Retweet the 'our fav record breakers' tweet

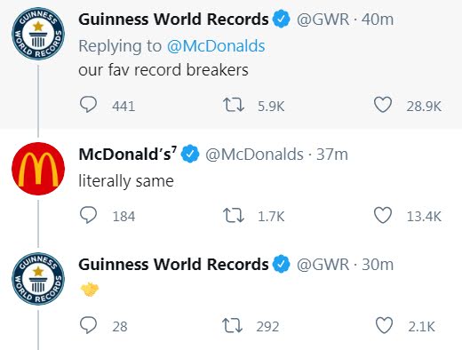234,105
